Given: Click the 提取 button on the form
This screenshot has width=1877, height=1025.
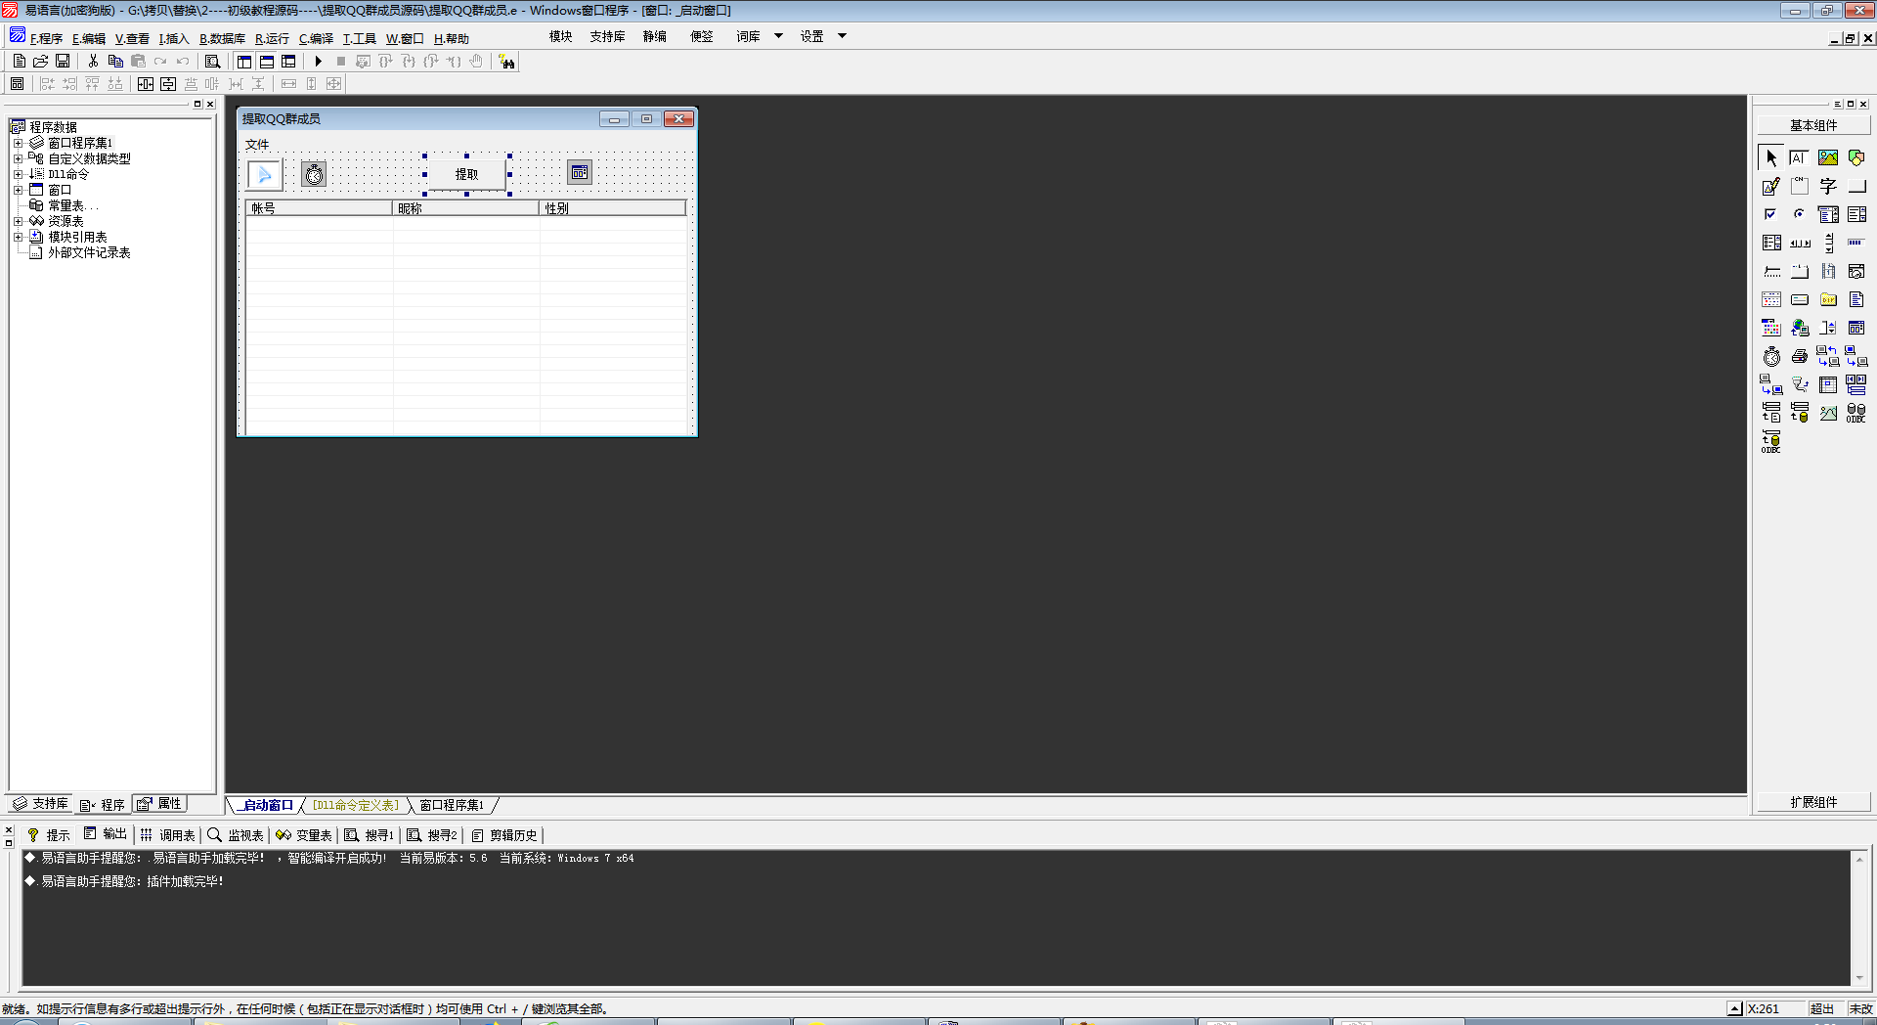Looking at the screenshot, I should coord(466,174).
